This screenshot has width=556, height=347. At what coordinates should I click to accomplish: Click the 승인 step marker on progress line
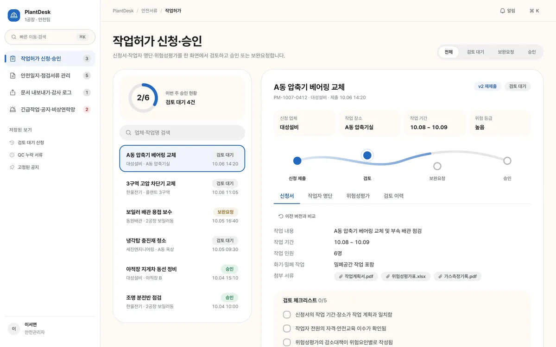(507, 161)
